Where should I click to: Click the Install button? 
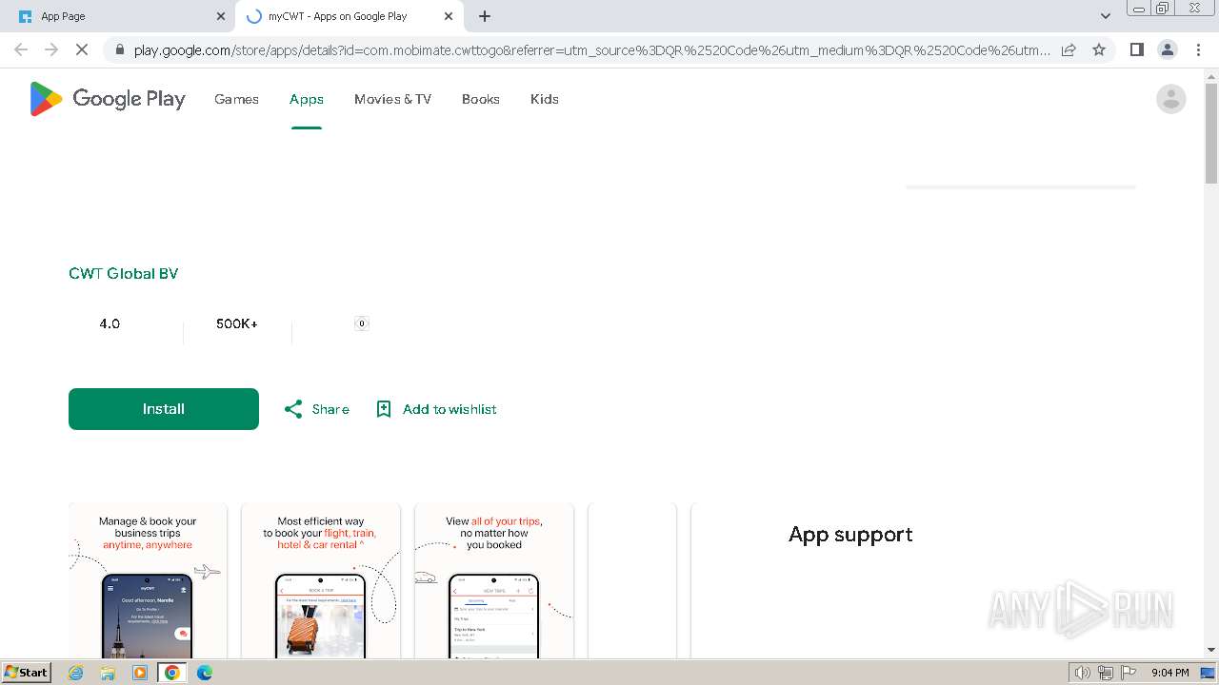[164, 409]
